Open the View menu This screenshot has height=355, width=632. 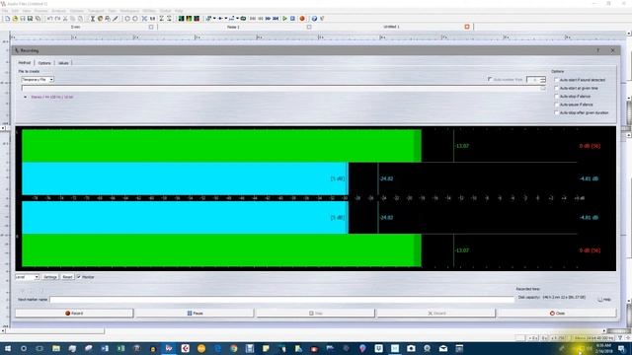pyautogui.click(x=27, y=11)
